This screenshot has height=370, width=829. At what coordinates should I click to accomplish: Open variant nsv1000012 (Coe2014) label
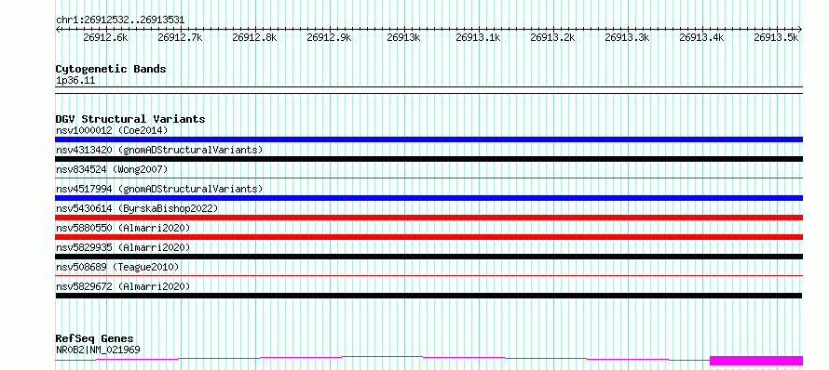112,130
